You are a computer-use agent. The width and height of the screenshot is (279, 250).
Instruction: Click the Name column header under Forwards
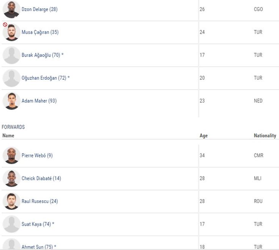[x=8, y=135]
